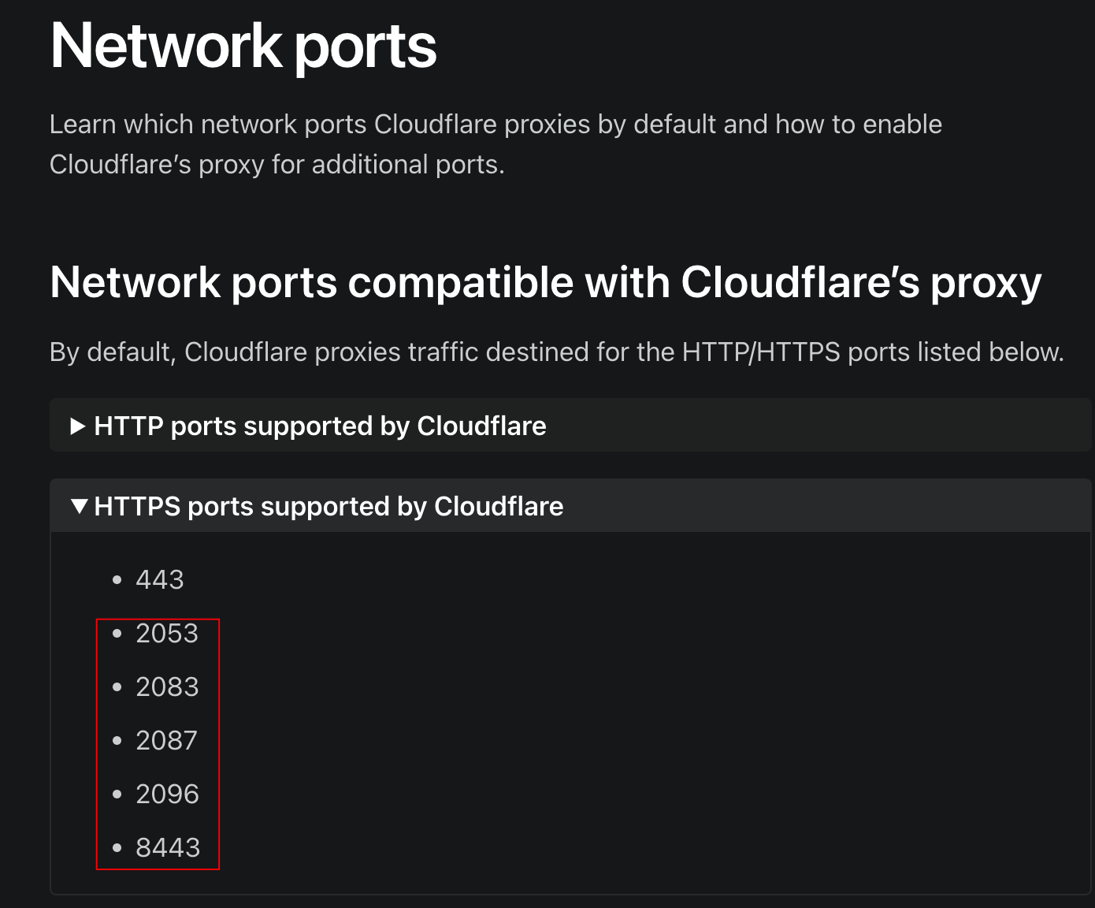Click the "Learn which network ports" intro paragraph

click(x=496, y=144)
